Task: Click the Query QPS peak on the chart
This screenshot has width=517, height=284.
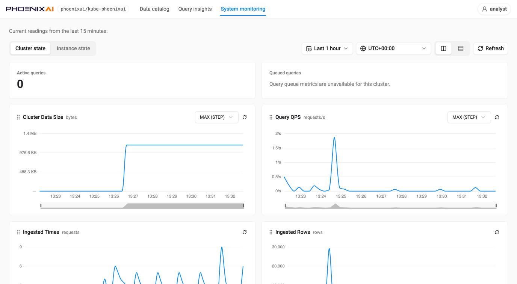Action: pyautogui.click(x=334, y=138)
